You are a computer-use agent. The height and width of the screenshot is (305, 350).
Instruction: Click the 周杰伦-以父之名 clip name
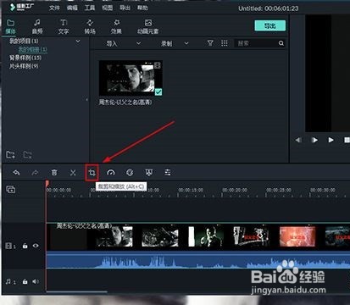coord(125,102)
